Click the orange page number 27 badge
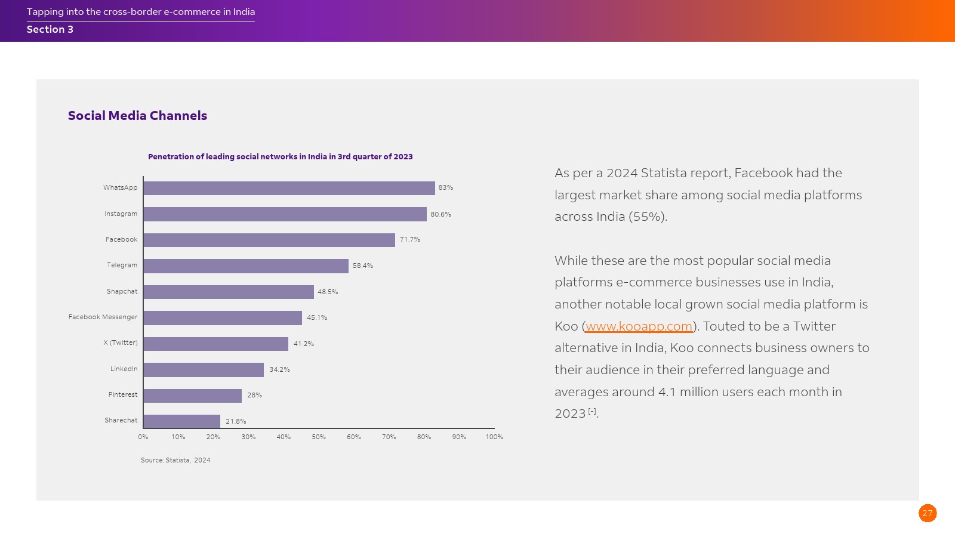 click(927, 513)
